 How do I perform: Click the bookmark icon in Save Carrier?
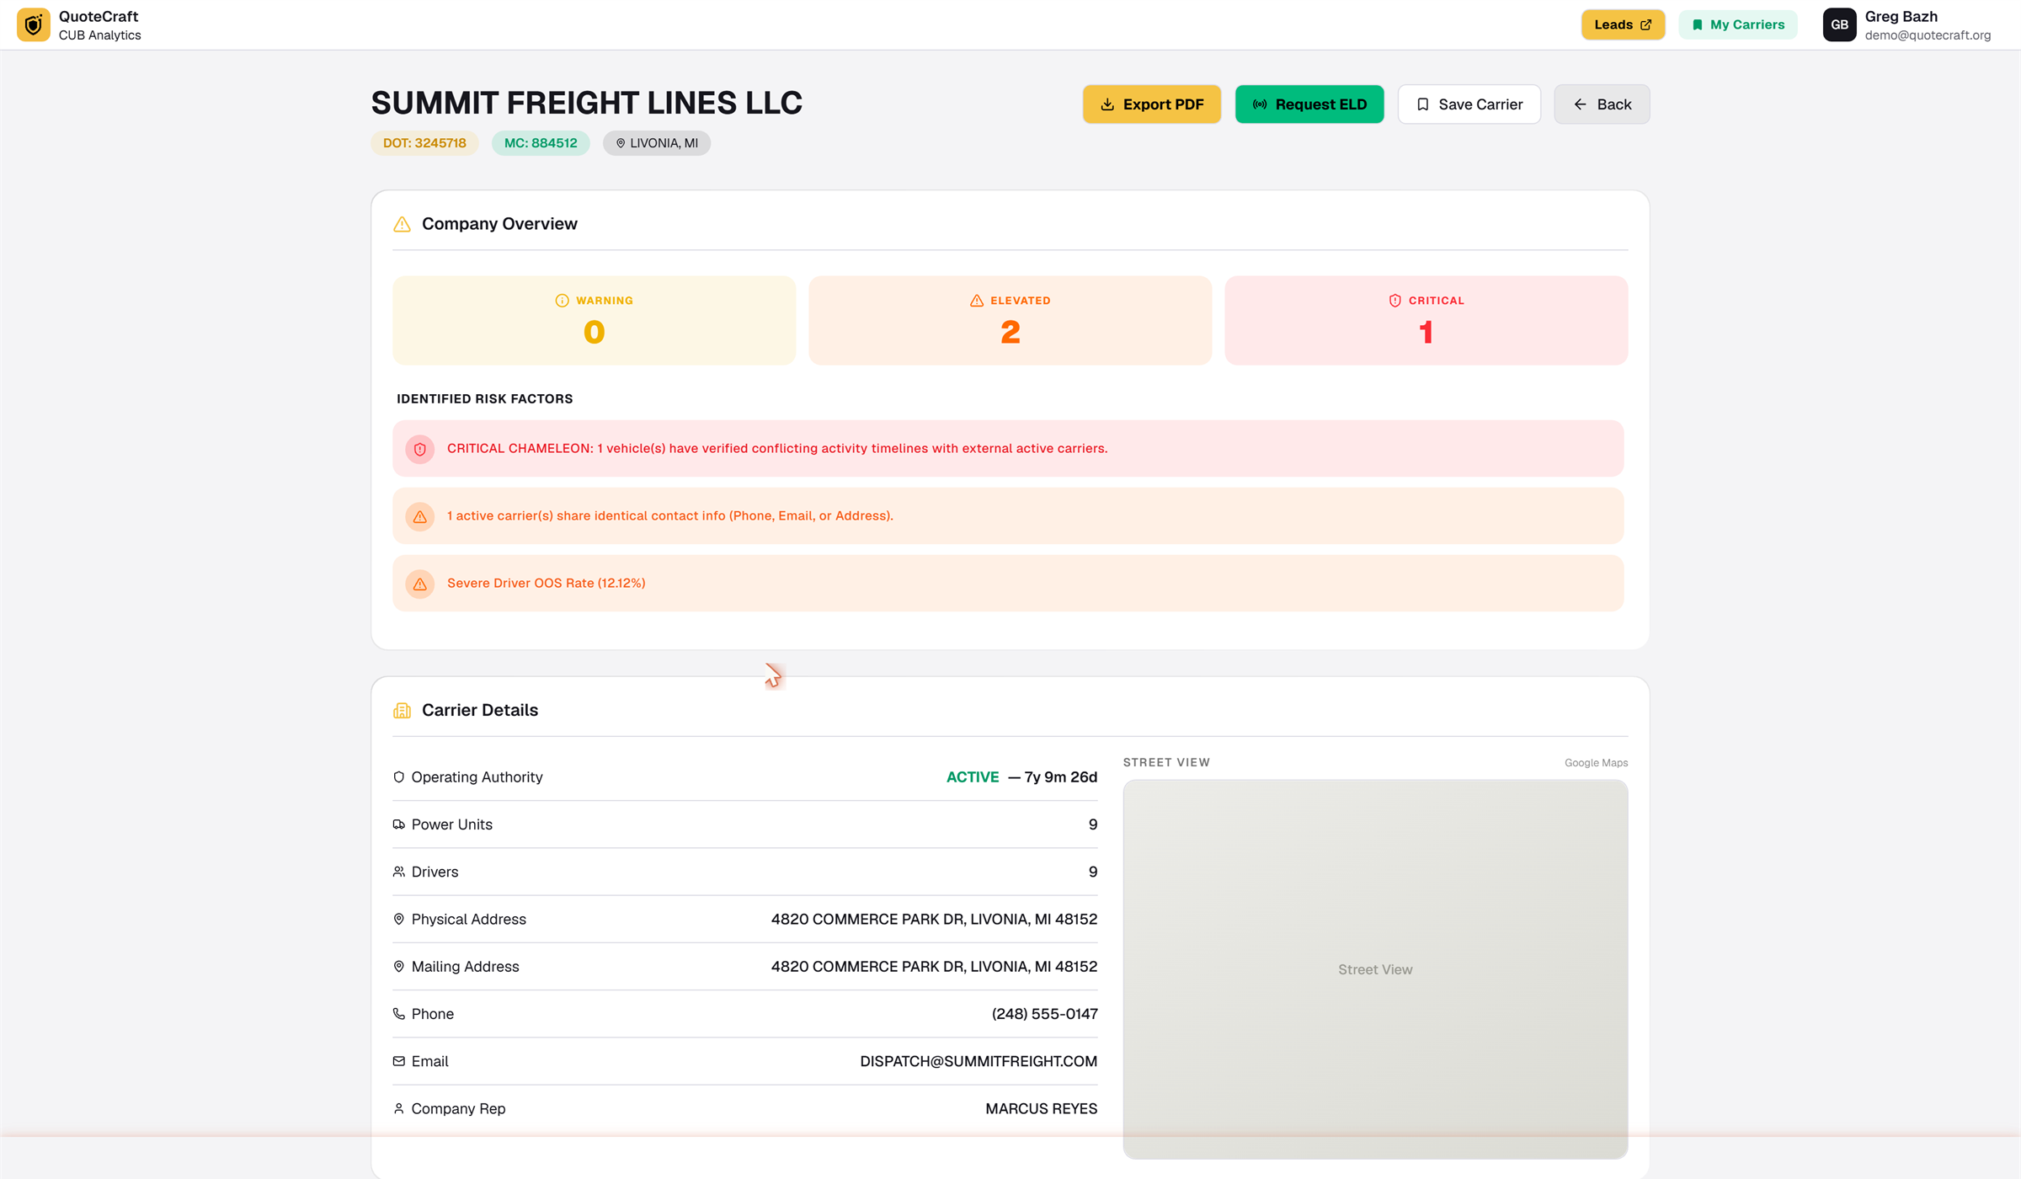tap(1423, 104)
